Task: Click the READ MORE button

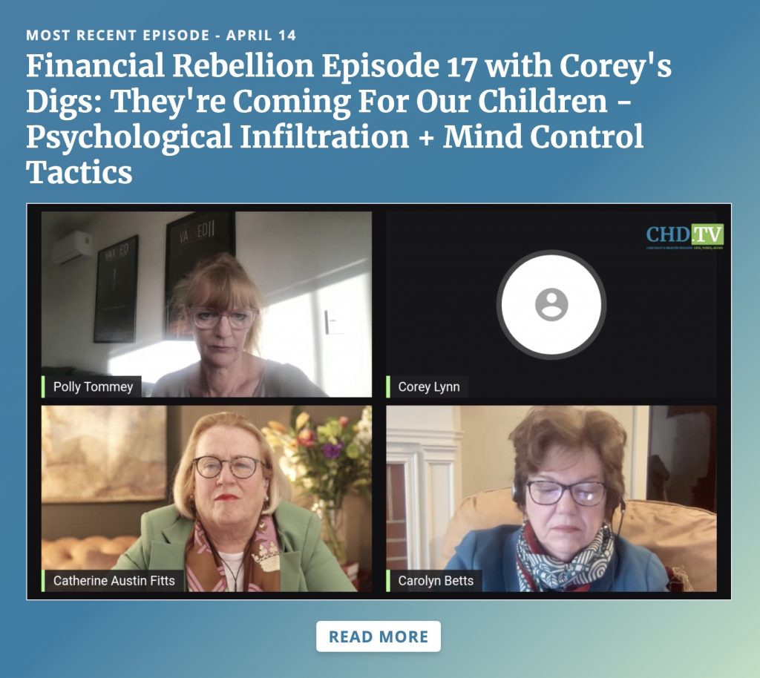Action: click(379, 636)
